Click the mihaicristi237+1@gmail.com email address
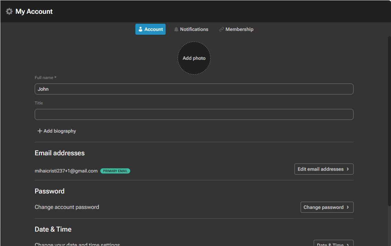The width and height of the screenshot is (391, 246). 66,171
